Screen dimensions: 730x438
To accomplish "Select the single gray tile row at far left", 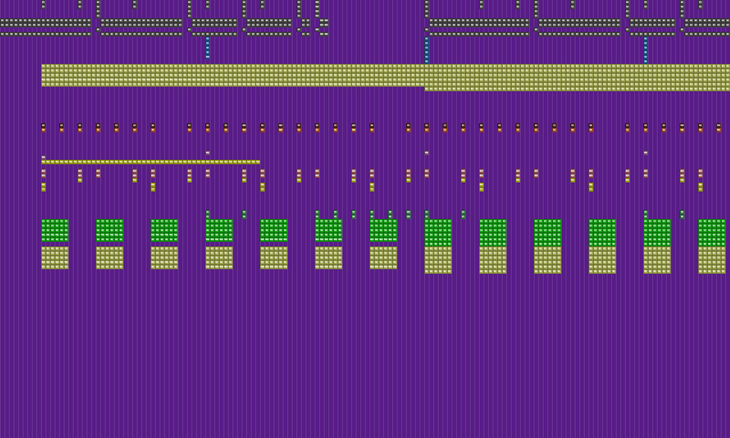I will 46,34.
